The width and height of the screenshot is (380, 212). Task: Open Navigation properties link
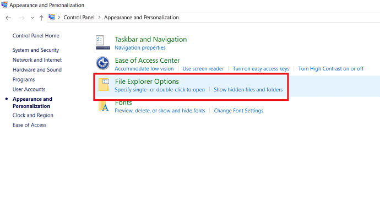tap(140, 48)
